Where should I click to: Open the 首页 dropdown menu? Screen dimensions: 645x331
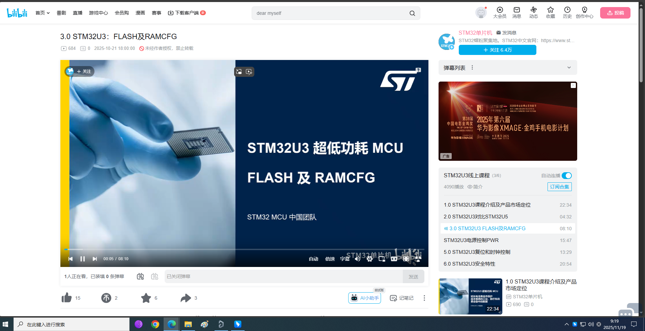tap(43, 13)
